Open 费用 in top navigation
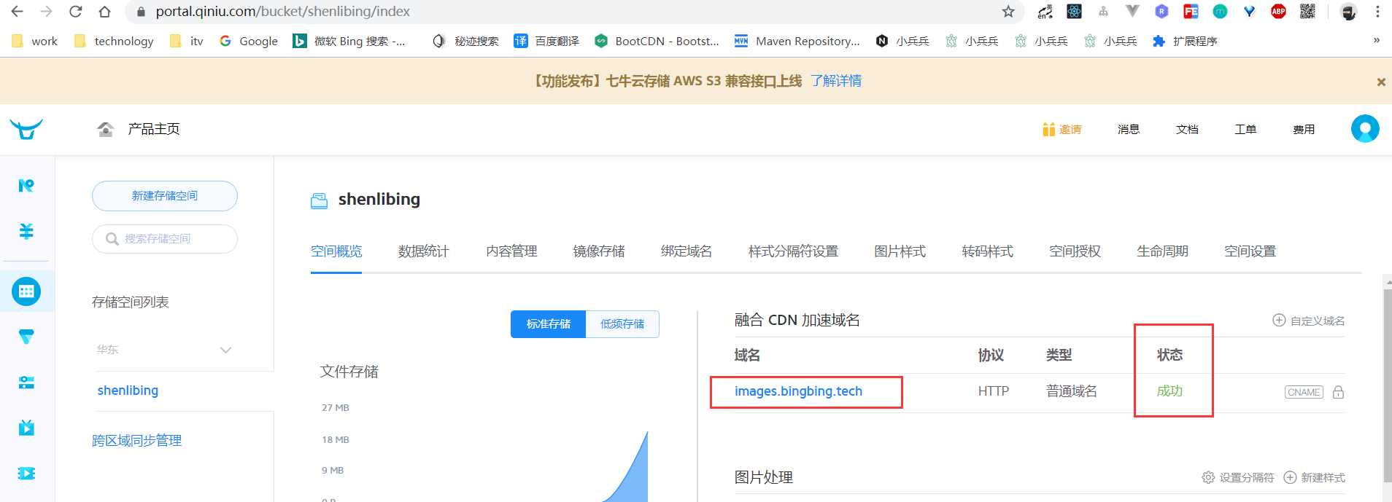 (x=1304, y=129)
